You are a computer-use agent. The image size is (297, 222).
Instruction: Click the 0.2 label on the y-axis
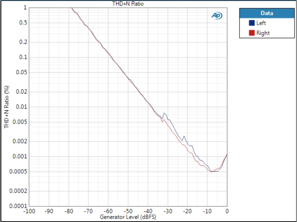(23, 42)
